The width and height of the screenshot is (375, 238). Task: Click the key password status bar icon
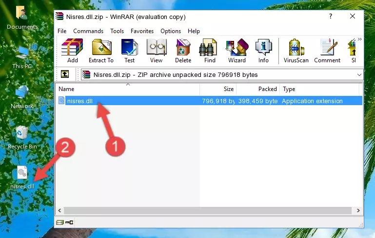pyautogui.click(x=69, y=222)
